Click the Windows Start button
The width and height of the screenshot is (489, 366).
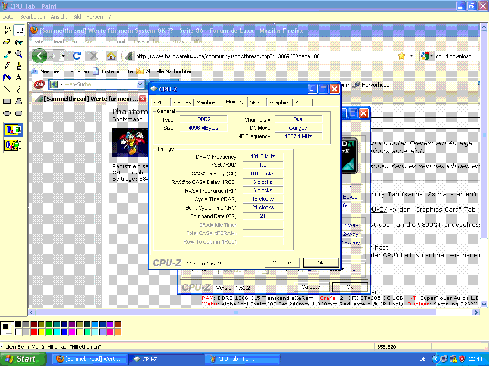point(23,359)
